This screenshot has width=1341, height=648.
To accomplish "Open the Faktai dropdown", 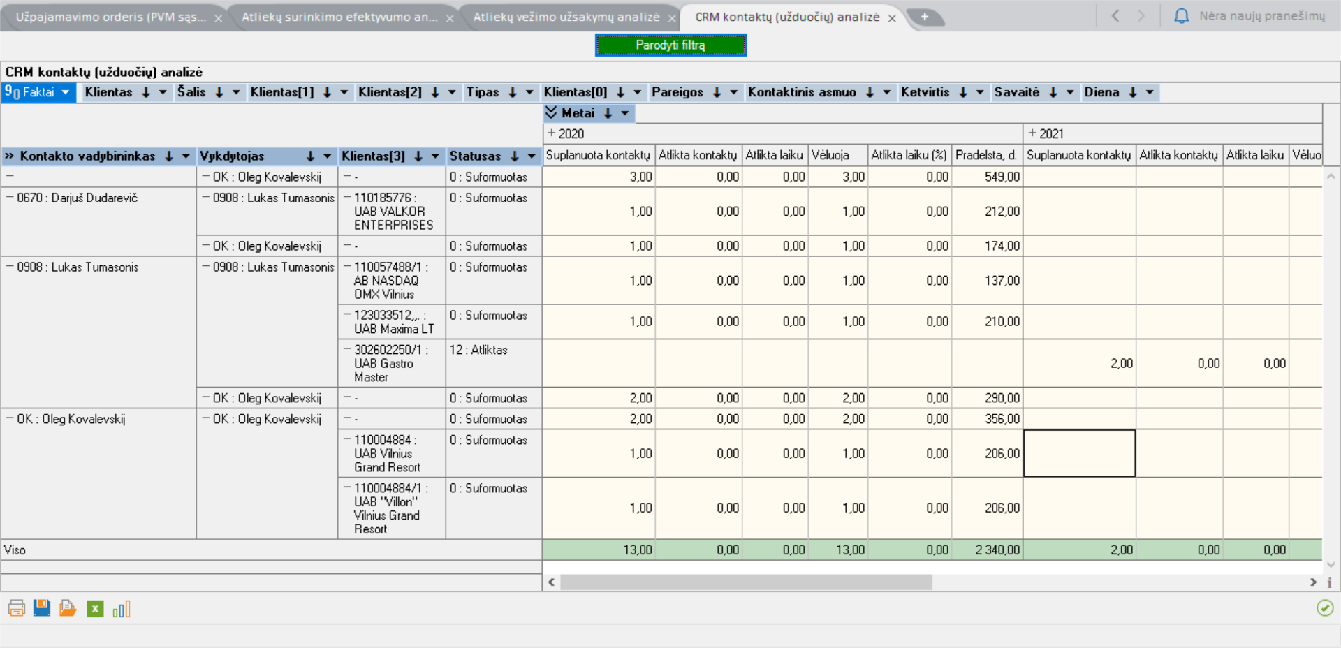I will tap(65, 92).
